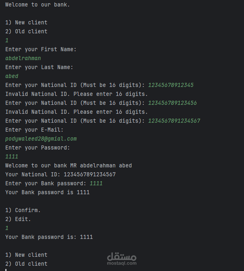This screenshot has width=244, height=271.
Task: Select the bottom "1) New client" option
Action: [x=26, y=255]
